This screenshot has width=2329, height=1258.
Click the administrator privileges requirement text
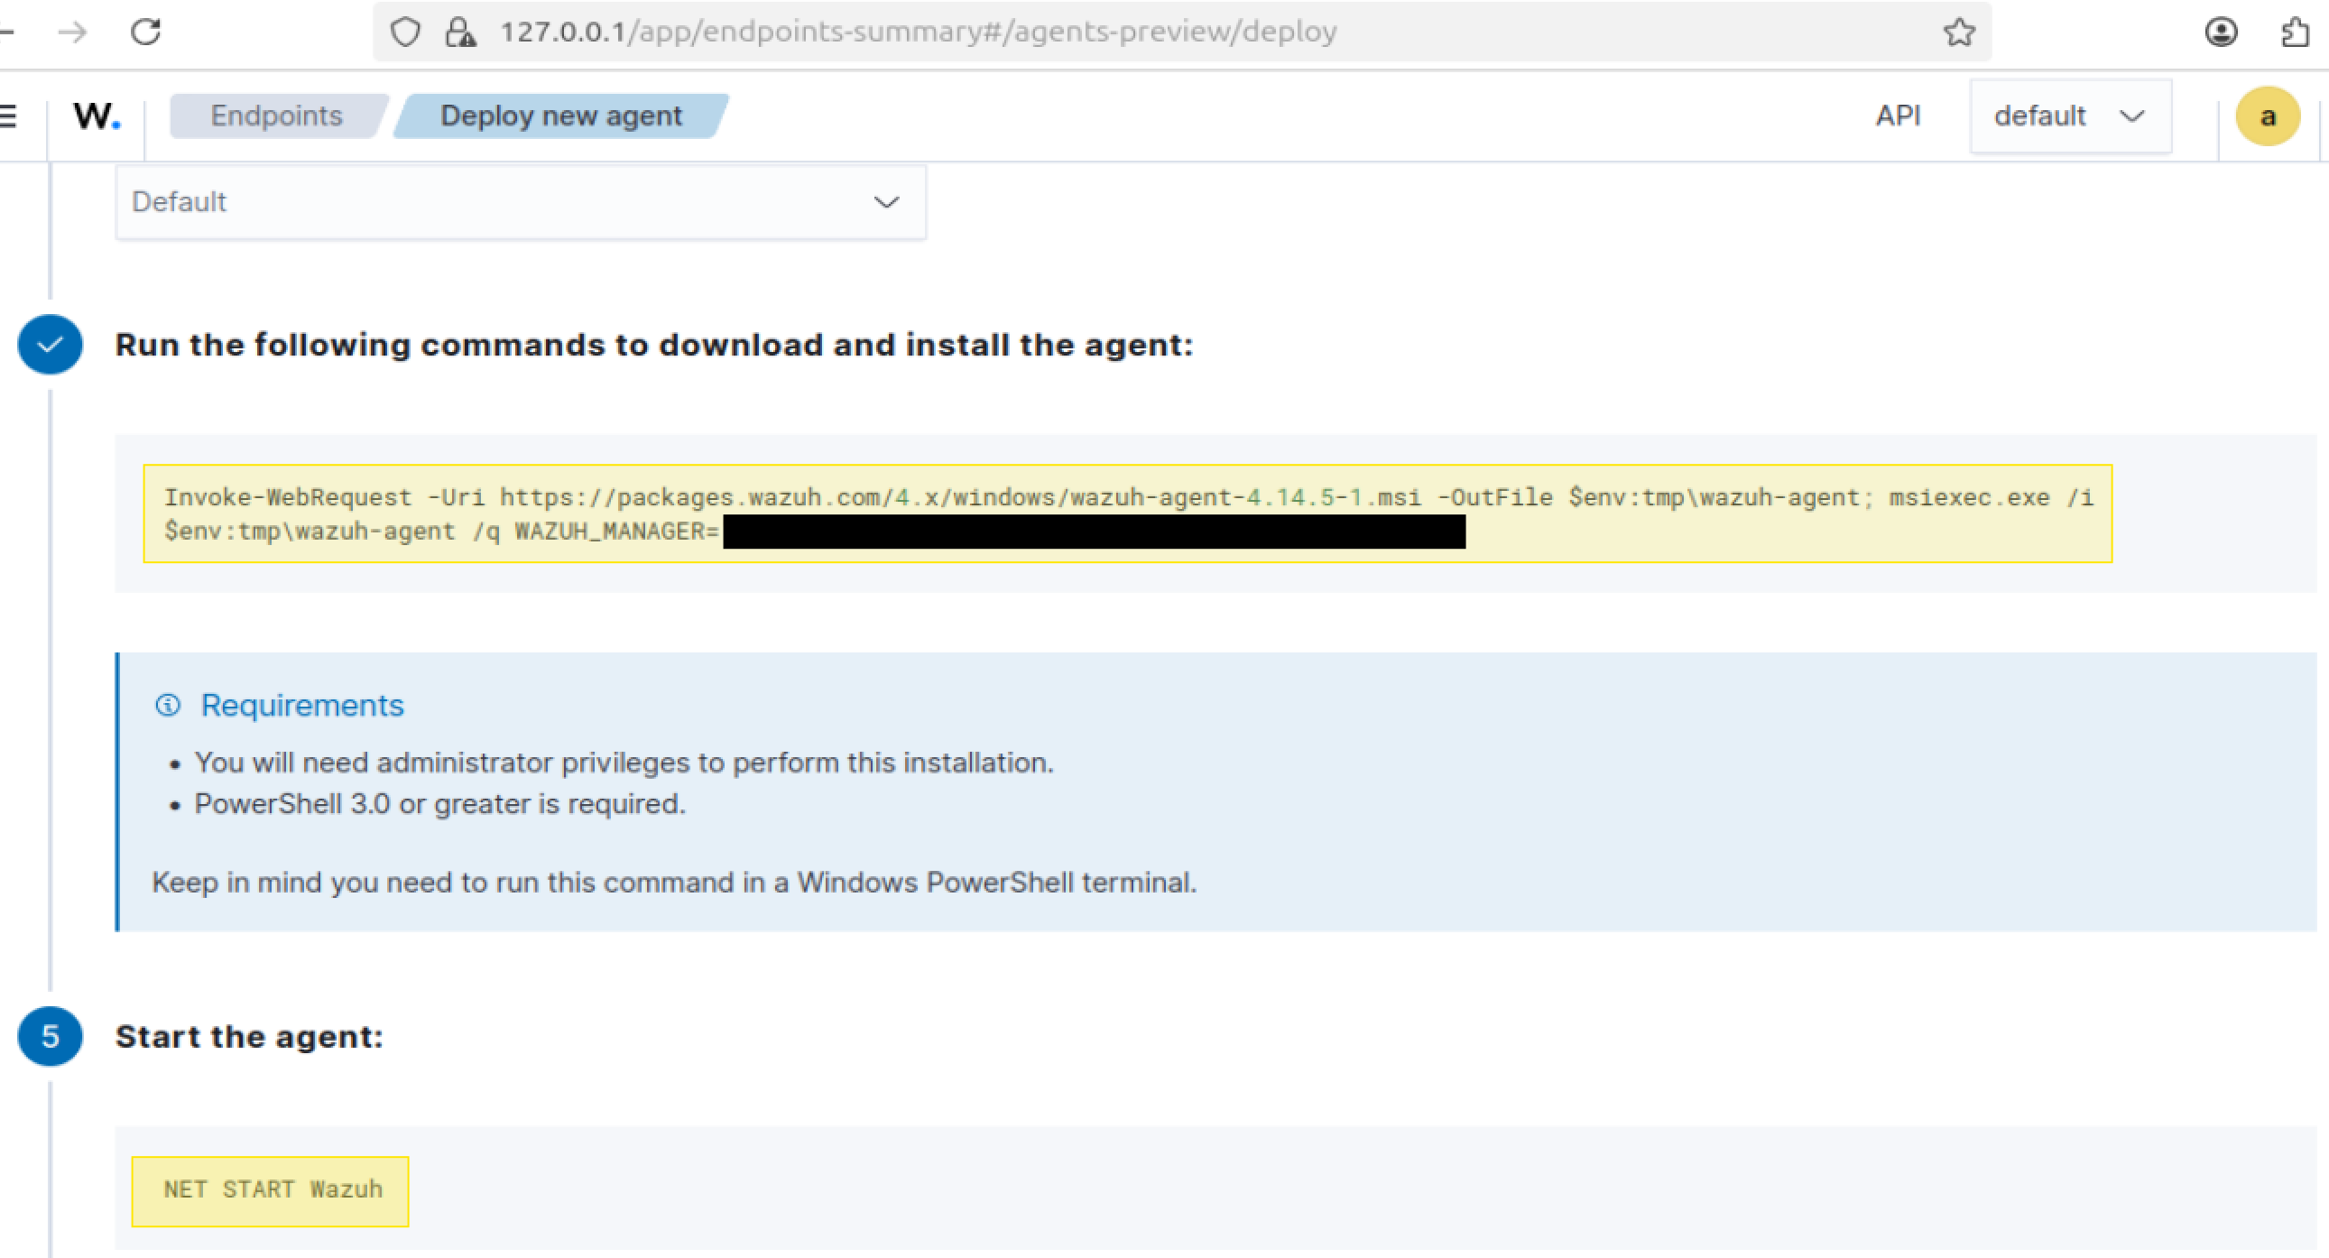[x=624, y=763]
